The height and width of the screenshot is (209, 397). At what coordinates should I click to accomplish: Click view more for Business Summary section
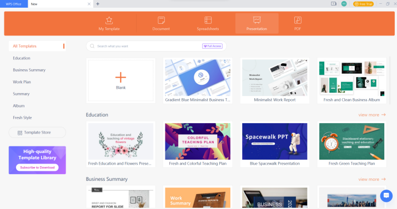(372, 179)
